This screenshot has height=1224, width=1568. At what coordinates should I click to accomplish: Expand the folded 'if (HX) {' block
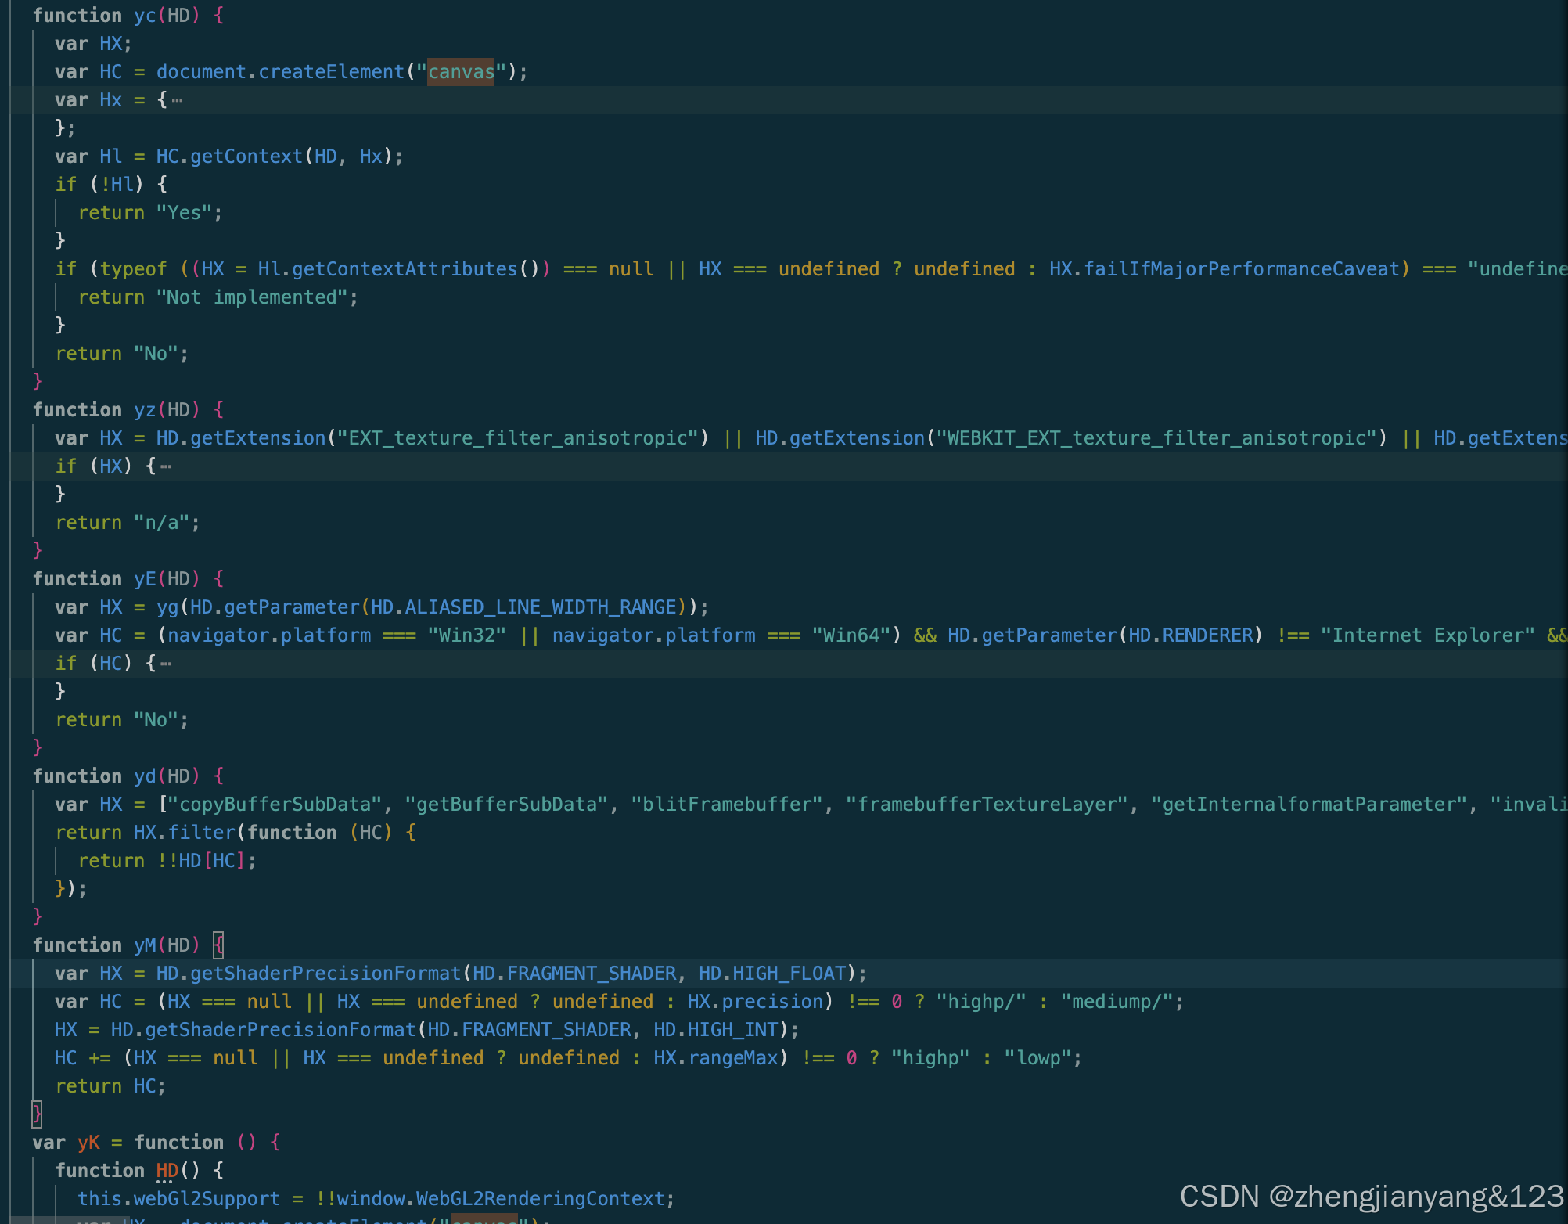coord(166,466)
